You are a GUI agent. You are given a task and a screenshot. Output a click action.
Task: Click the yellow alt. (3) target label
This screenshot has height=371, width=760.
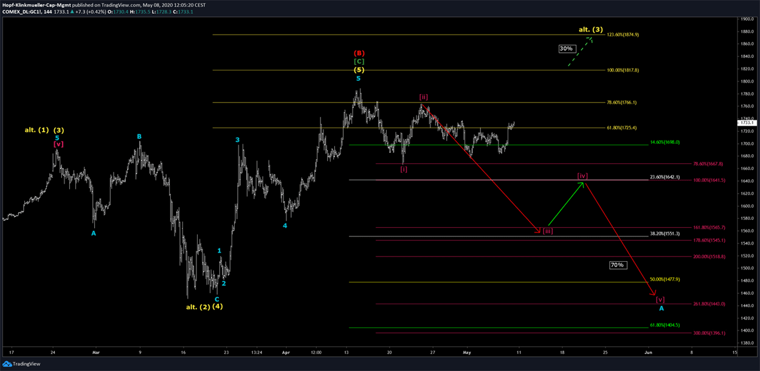[x=591, y=29]
